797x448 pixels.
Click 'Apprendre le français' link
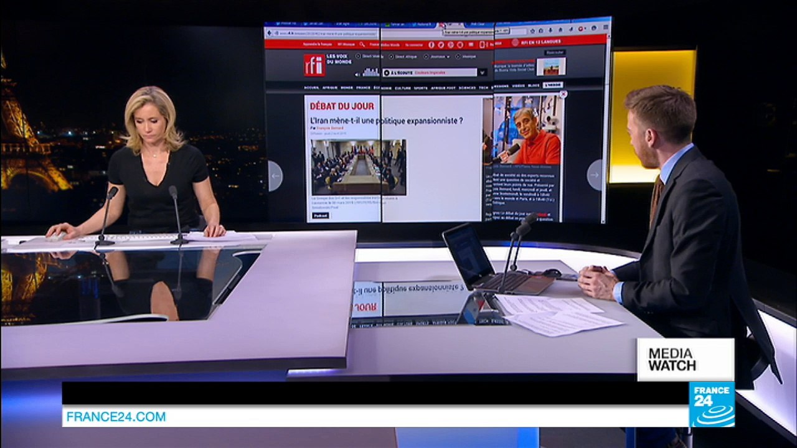(318, 44)
